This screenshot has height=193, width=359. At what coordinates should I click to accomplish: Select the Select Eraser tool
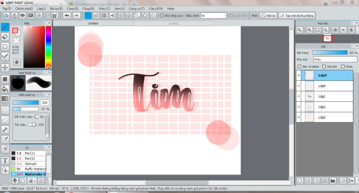point(5,149)
